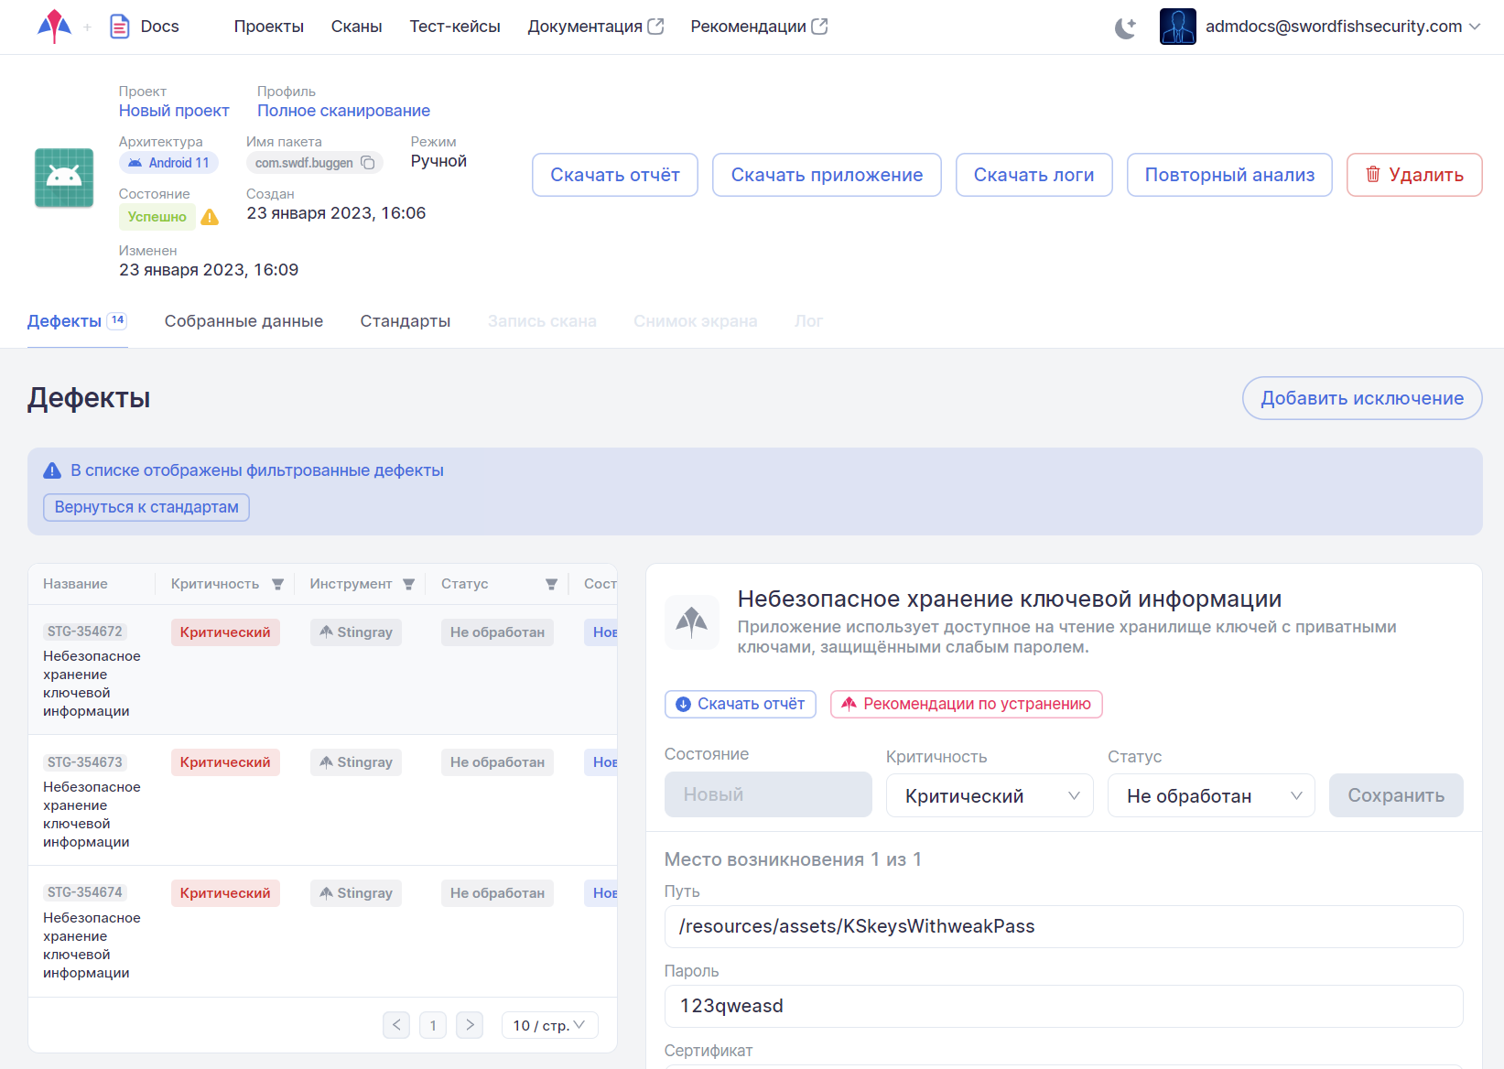Click Скачать логи button
This screenshot has width=1504, height=1069.
1034,175
